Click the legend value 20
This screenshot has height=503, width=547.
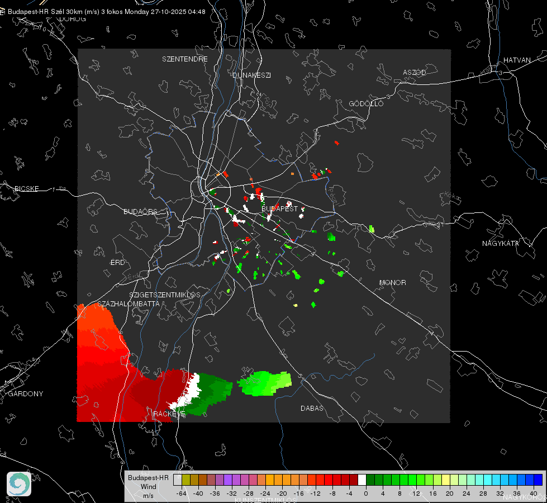click(x=450, y=493)
